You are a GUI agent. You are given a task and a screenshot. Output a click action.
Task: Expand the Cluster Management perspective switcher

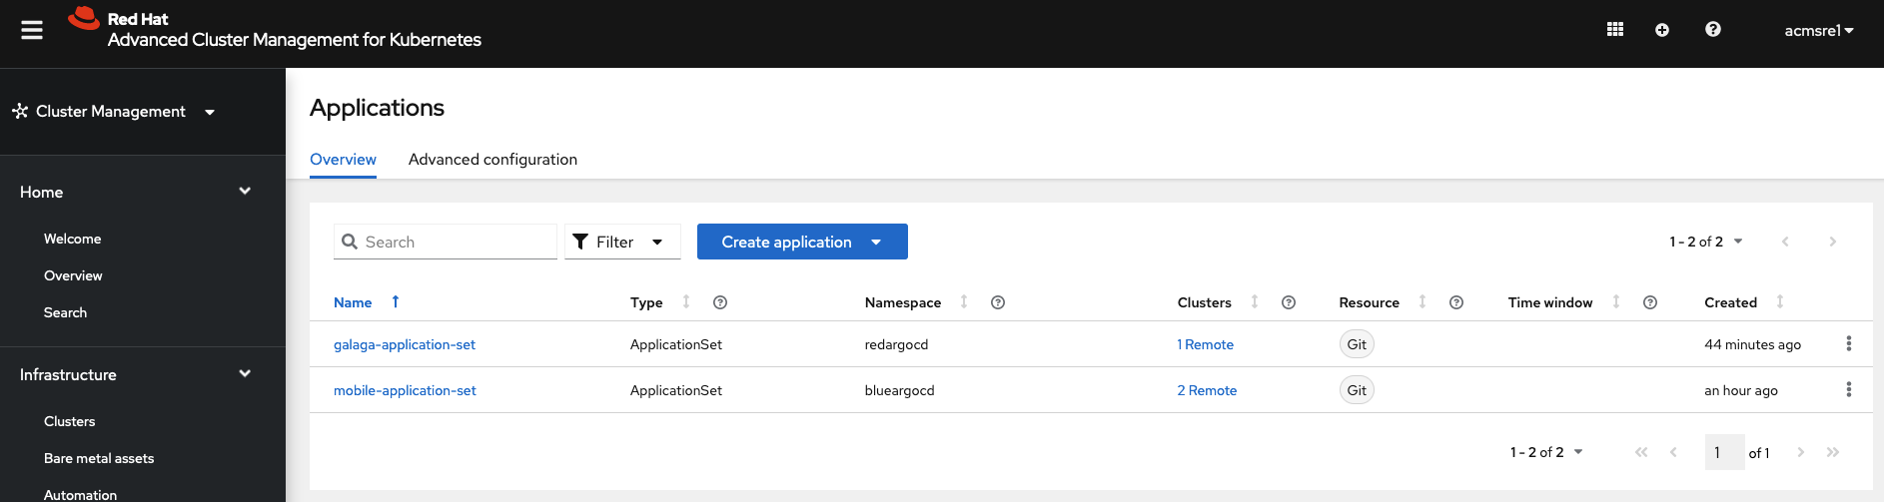point(114,112)
